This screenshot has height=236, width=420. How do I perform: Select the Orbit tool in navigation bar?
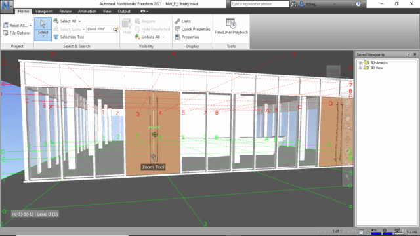pos(347,139)
